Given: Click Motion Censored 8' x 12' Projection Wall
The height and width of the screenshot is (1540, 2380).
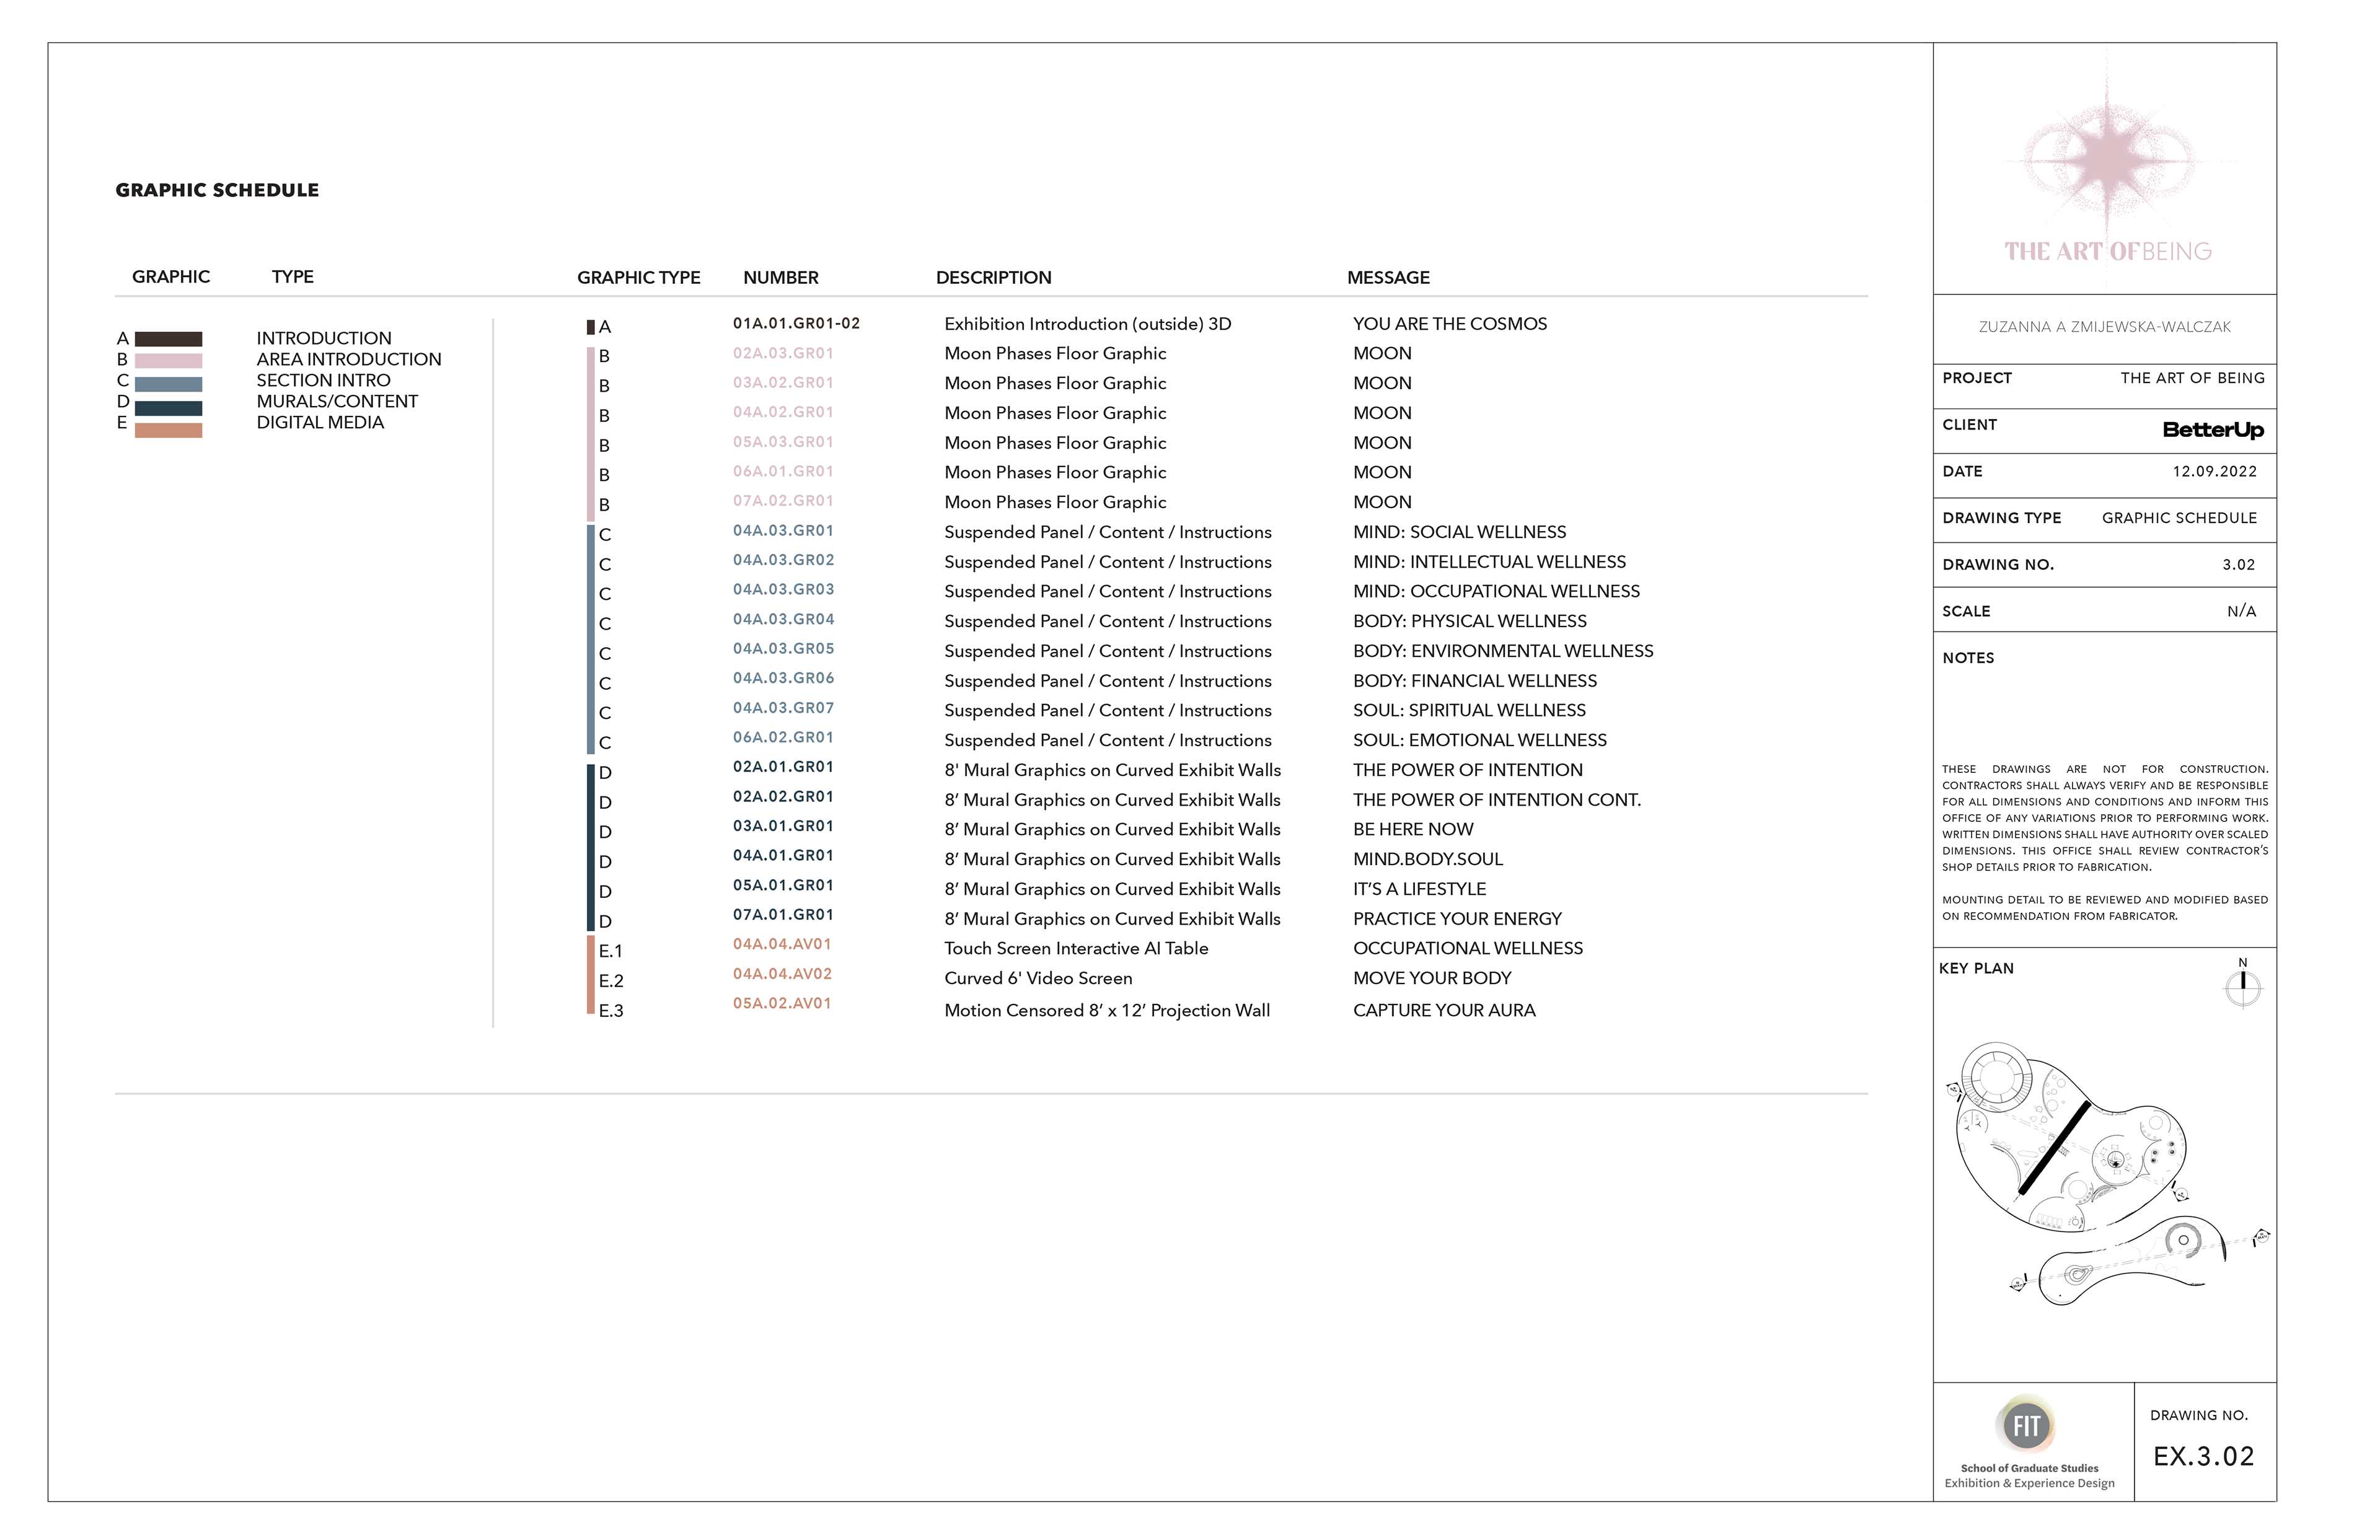Looking at the screenshot, I should click(1107, 1010).
